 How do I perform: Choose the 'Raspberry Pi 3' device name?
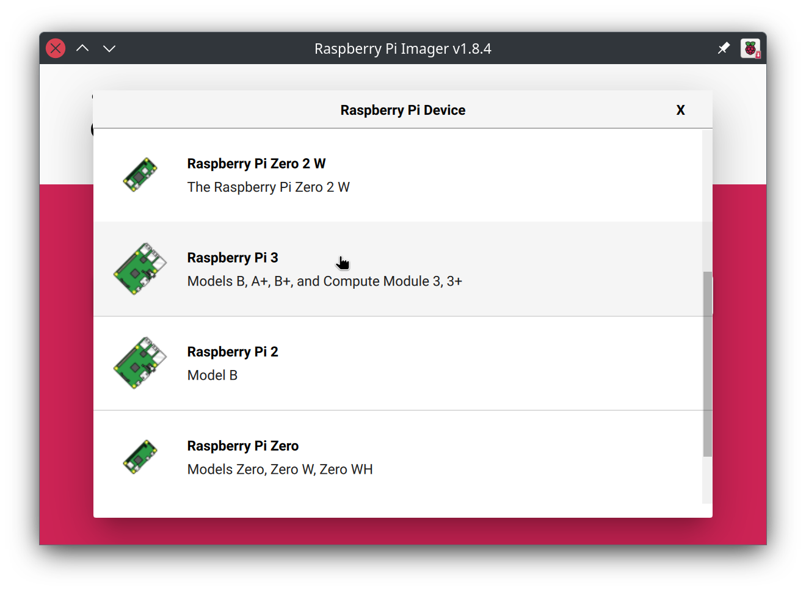[x=233, y=258]
